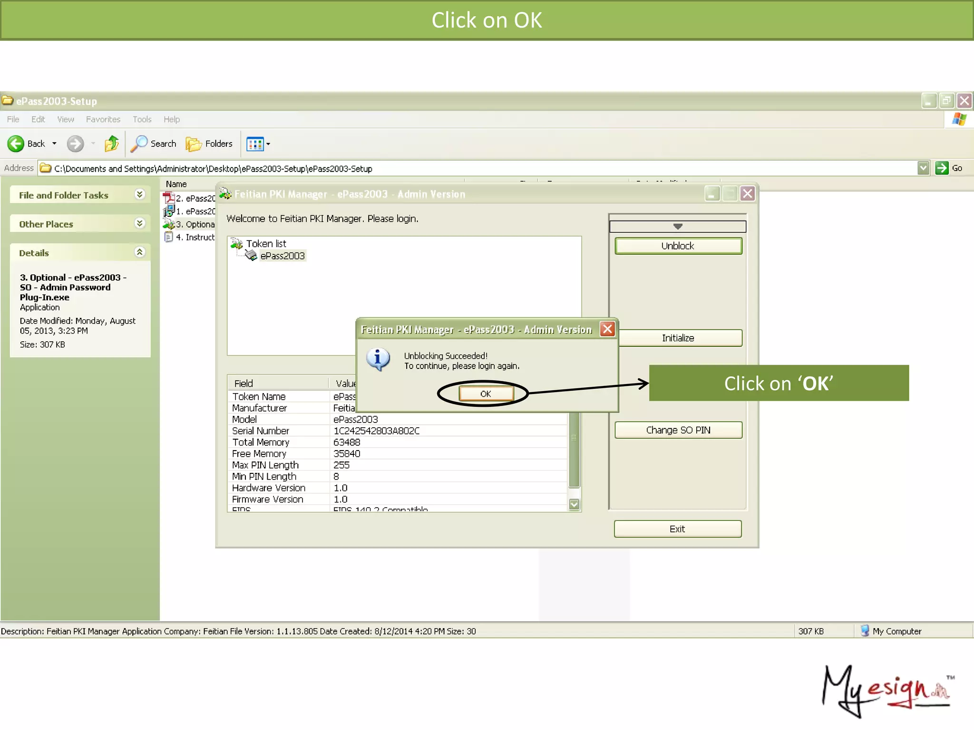Click OK in the Unblocking Succeeded dialog
974x730 pixels.
coord(486,394)
